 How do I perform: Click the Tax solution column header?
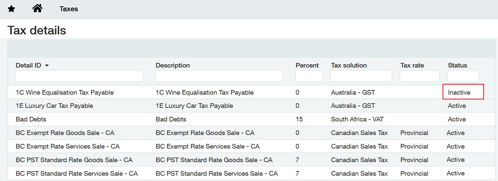pyautogui.click(x=349, y=65)
